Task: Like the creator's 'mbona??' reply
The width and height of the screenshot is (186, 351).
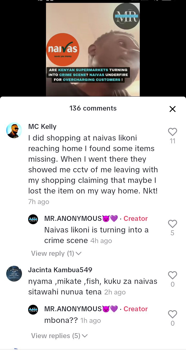Action: click(173, 314)
